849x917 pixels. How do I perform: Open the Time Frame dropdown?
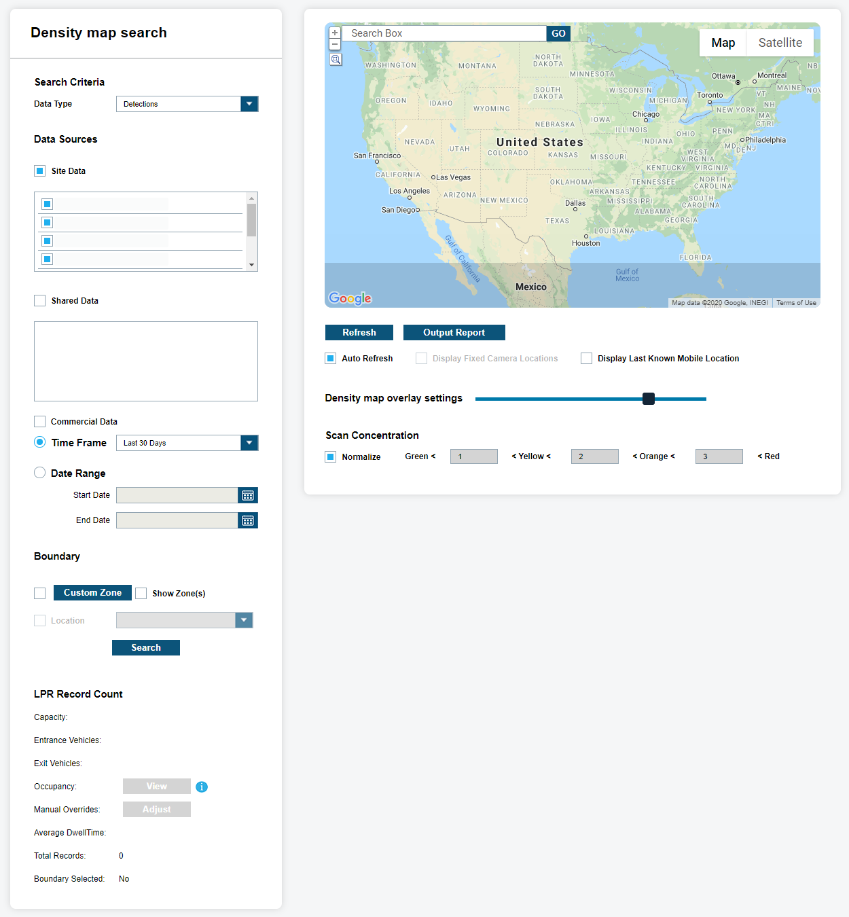pyautogui.click(x=249, y=443)
